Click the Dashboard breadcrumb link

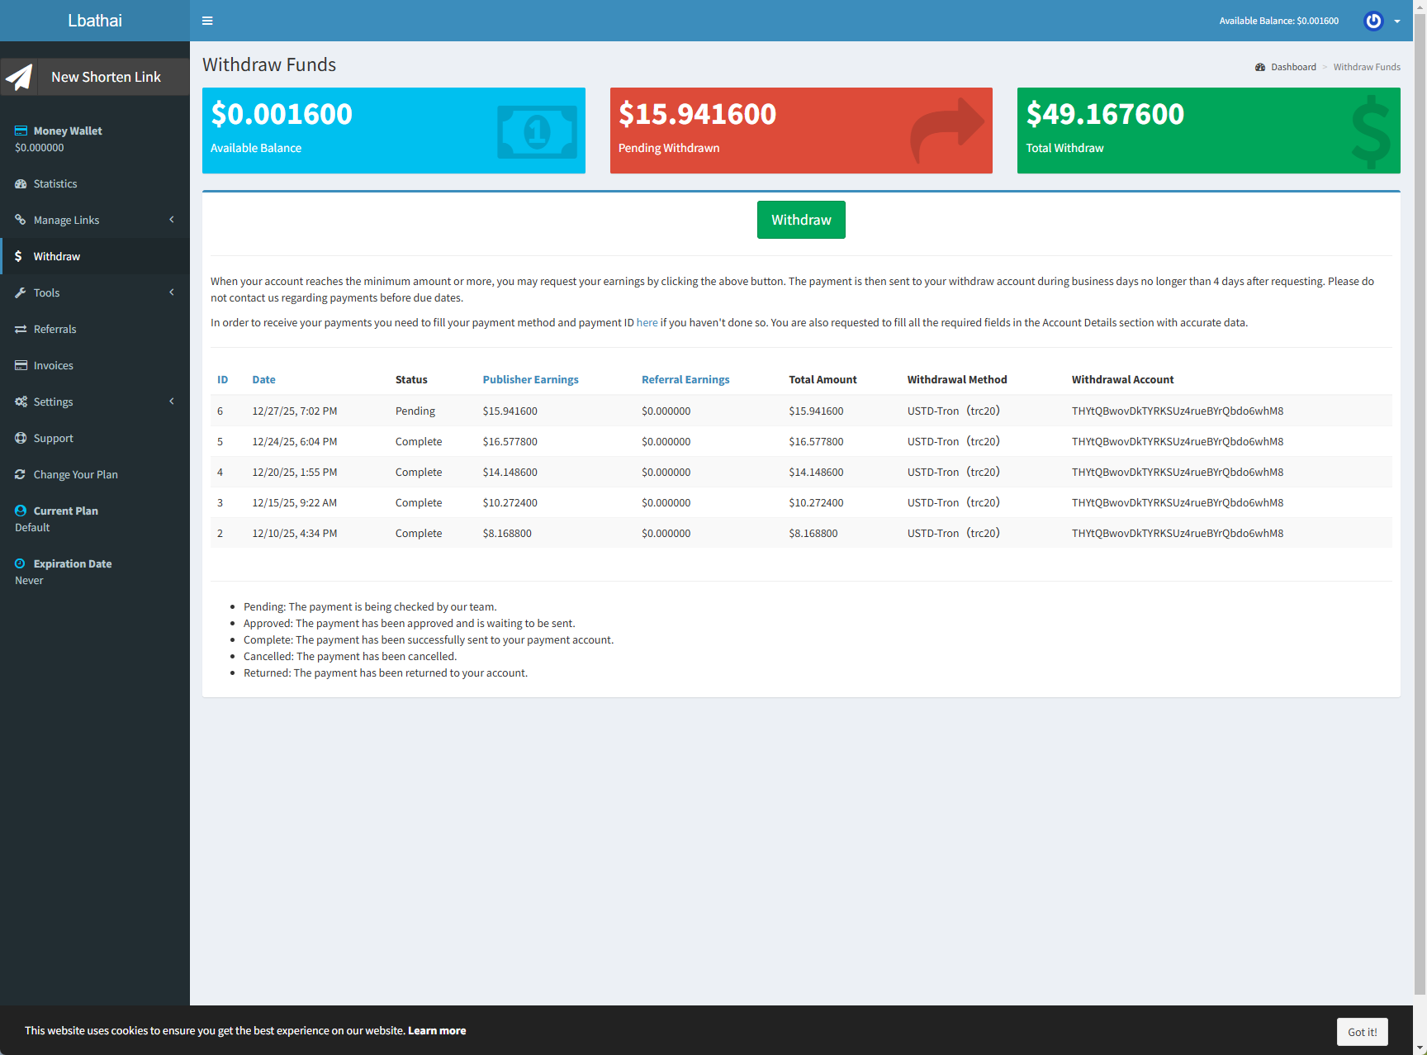[1292, 67]
